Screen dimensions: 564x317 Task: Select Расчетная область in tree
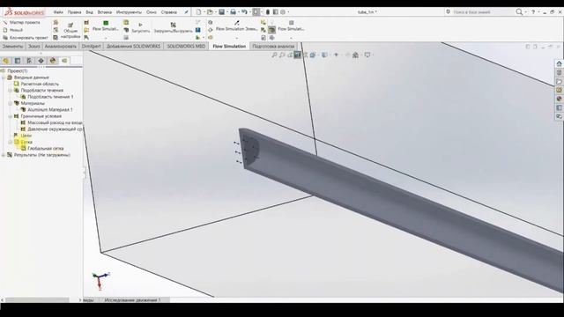point(40,85)
